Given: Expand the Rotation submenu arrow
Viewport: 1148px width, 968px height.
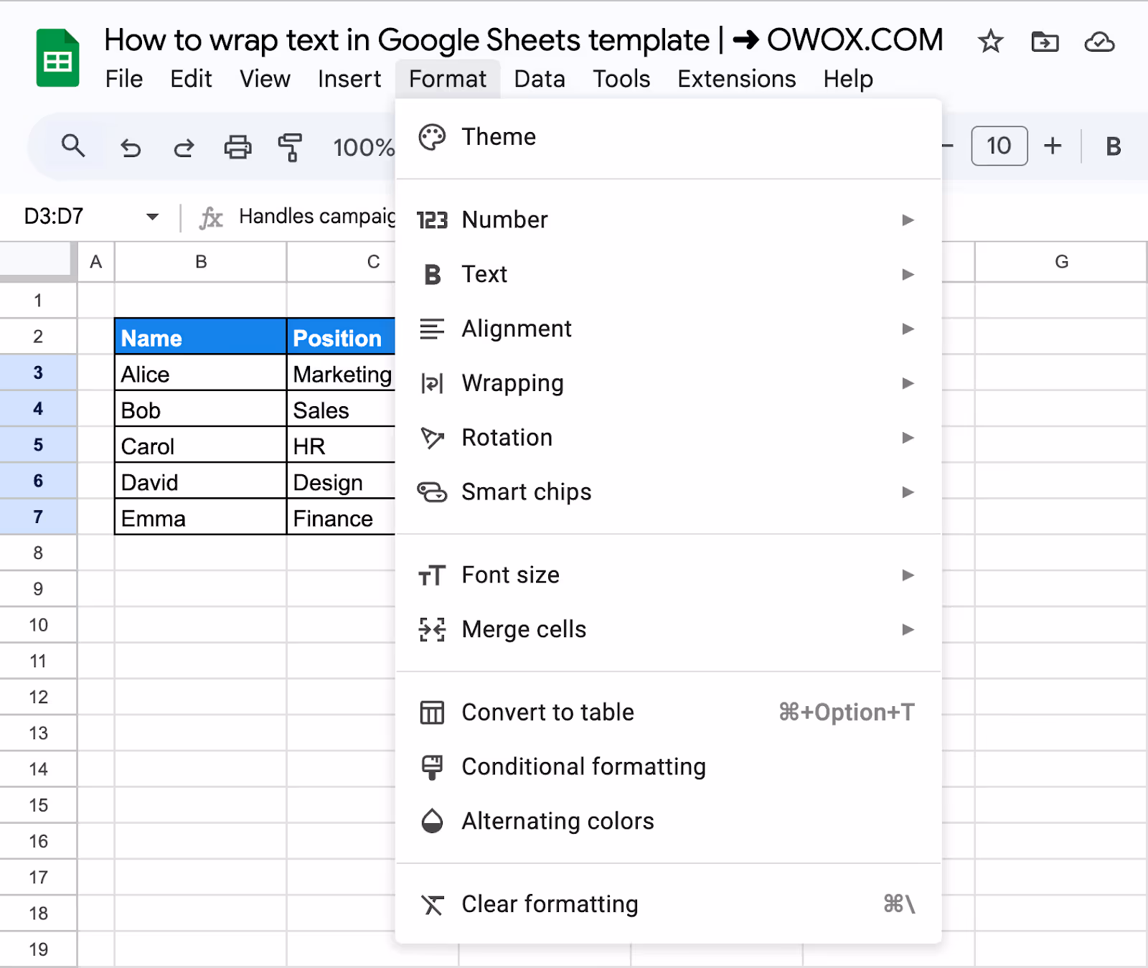Looking at the screenshot, I should [x=908, y=438].
